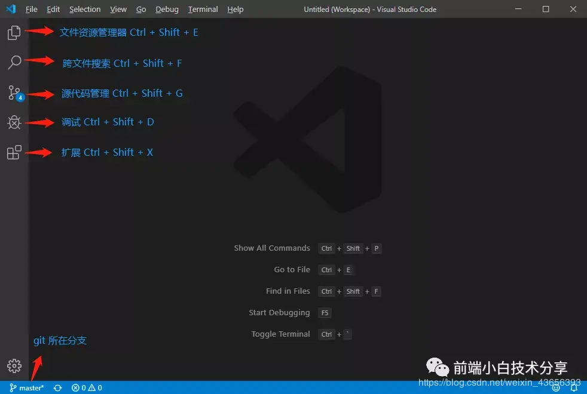This screenshot has width=587, height=394.
Task: Close the Visual Studio Code window
Action: click(x=573, y=9)
